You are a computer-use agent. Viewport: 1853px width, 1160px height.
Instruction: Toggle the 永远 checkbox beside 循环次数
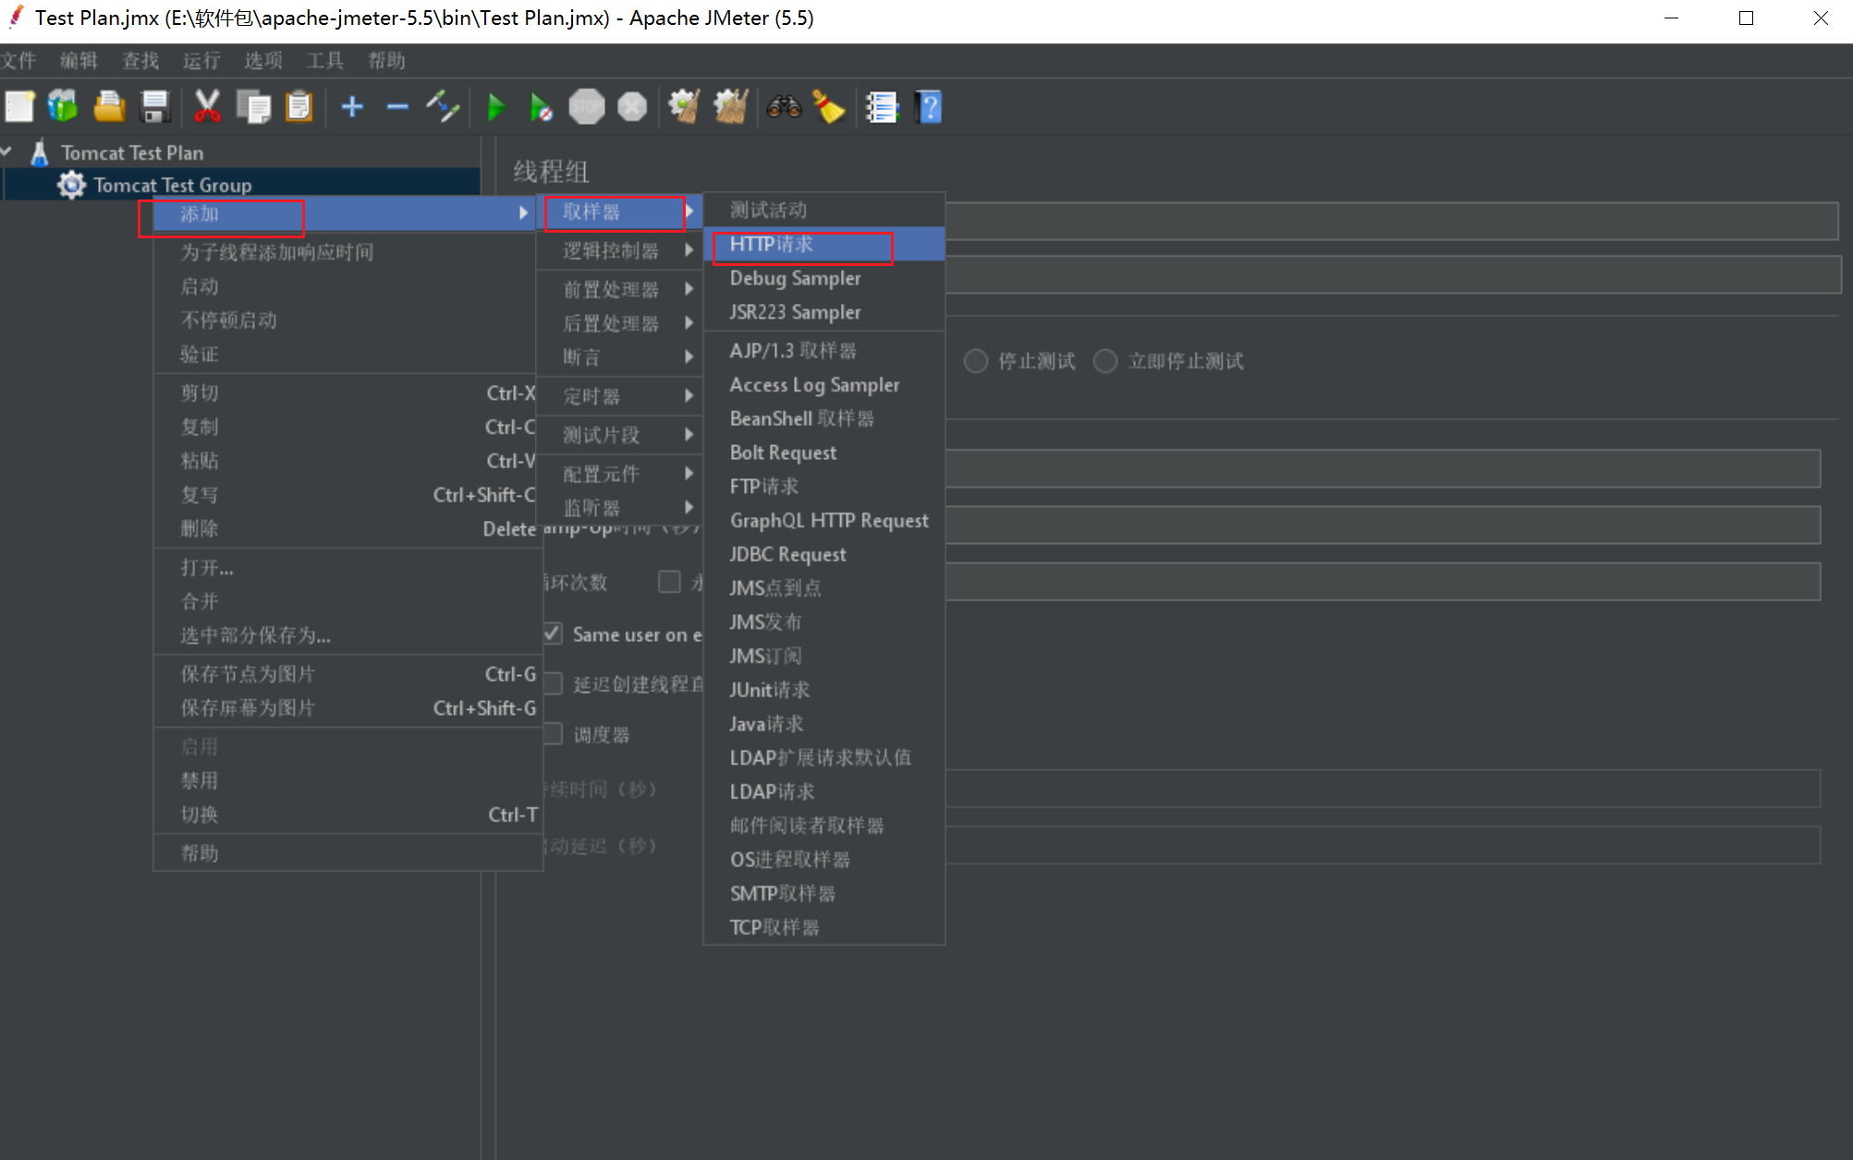pos(669,582)
